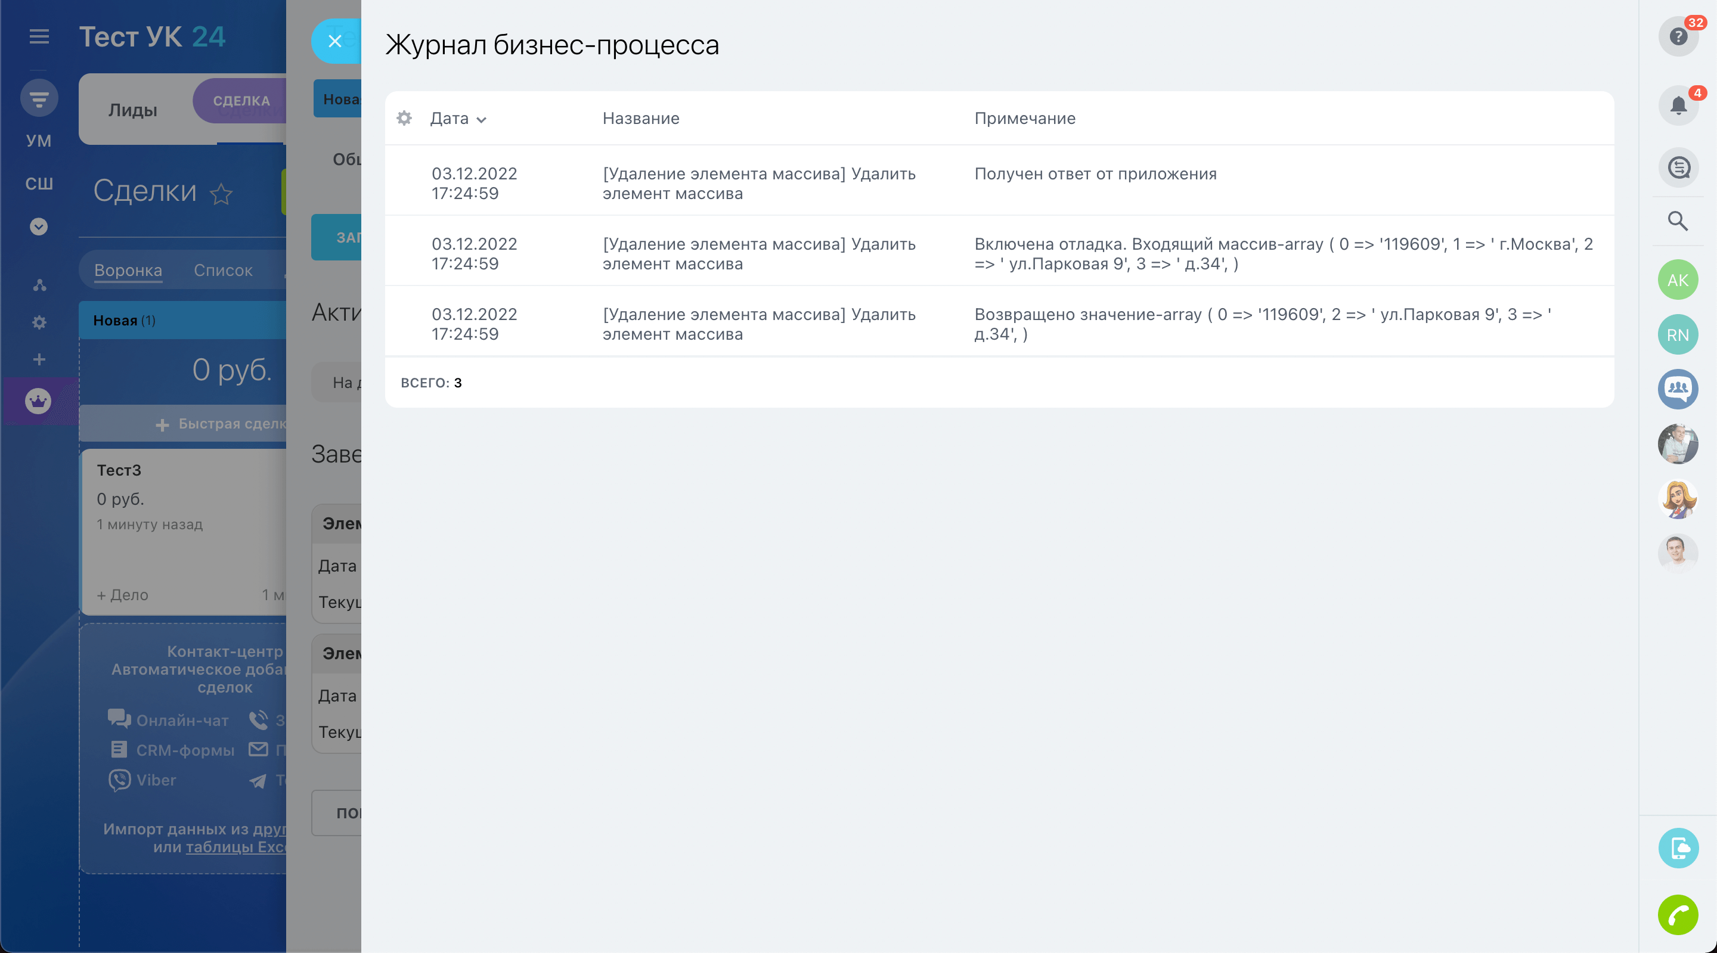Open the chat messages icon
This screenshot has width=1717, height=953.
[x=1677, y=167]
